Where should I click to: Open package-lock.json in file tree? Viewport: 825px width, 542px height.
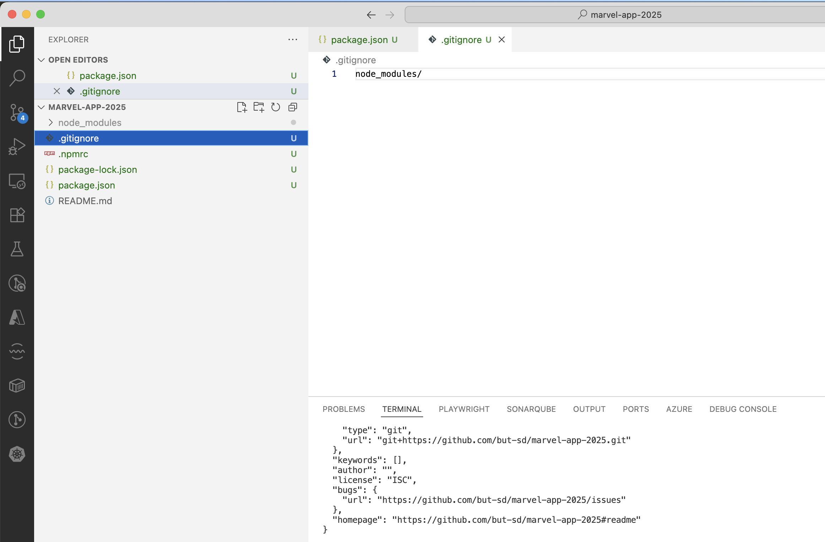(171, 169)
